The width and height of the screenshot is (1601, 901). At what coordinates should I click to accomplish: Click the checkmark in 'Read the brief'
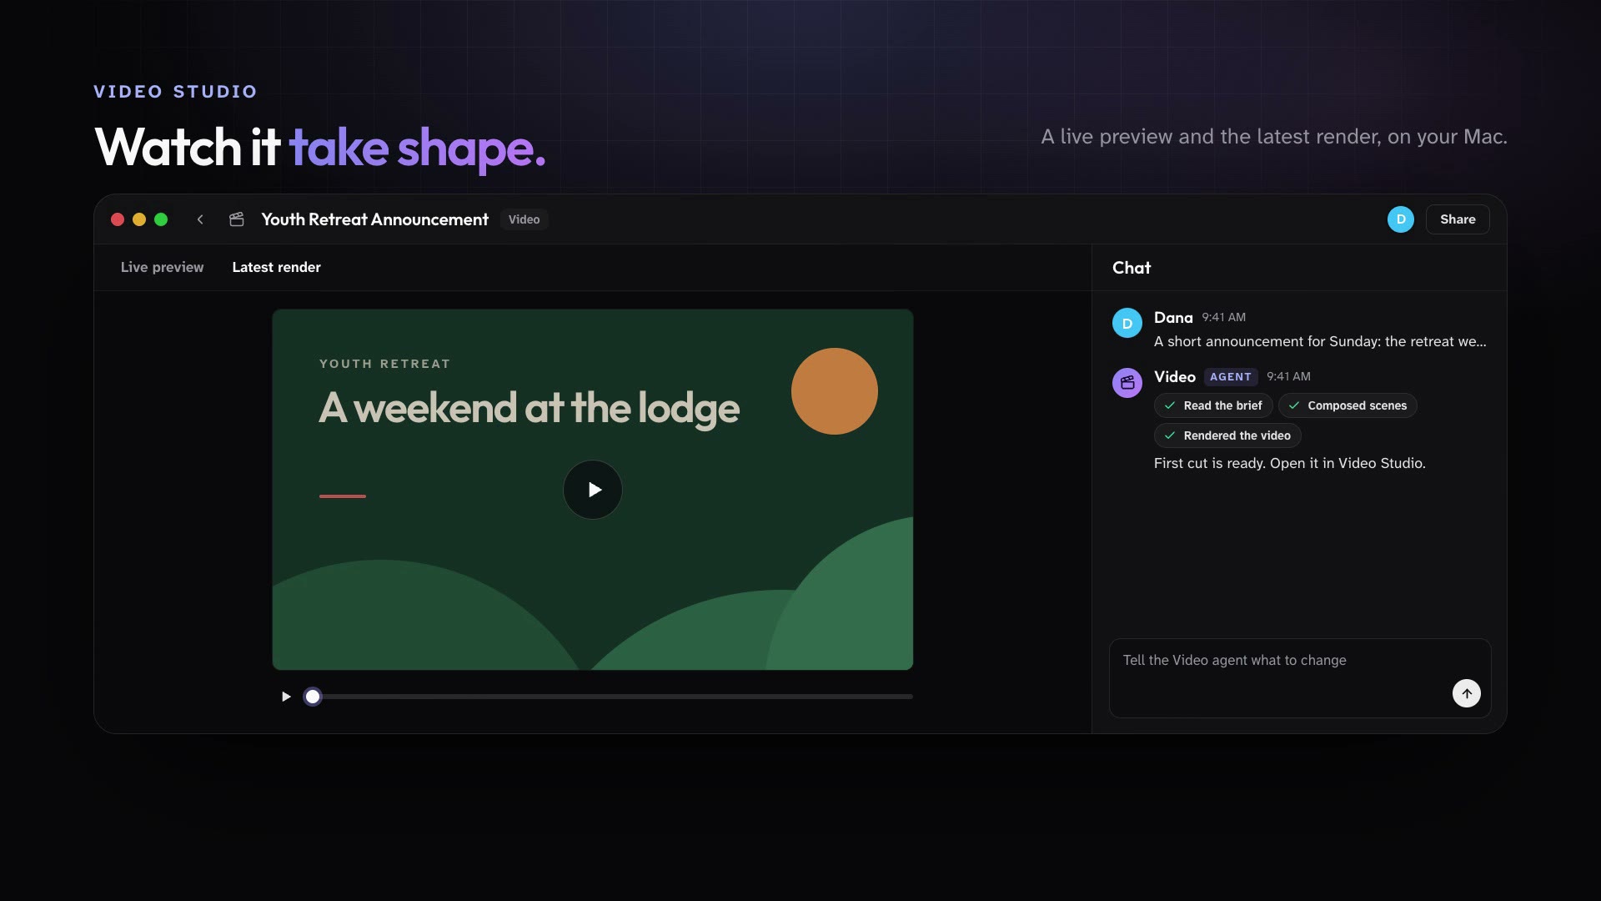[1170, 405]
